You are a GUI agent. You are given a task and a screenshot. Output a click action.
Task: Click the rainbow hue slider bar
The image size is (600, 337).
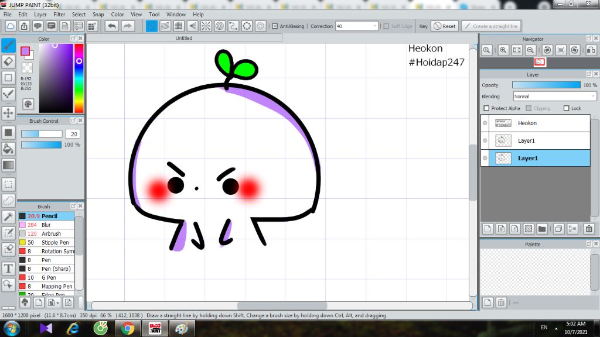pyautogui.click(x=79, y=78)
